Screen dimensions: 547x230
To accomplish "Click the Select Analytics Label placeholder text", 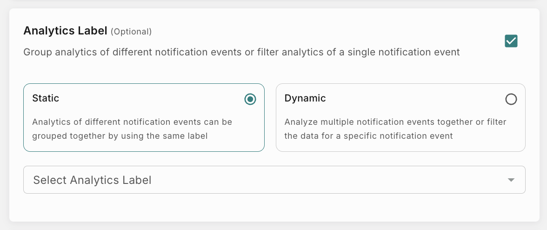I will (x=92, y=180).
